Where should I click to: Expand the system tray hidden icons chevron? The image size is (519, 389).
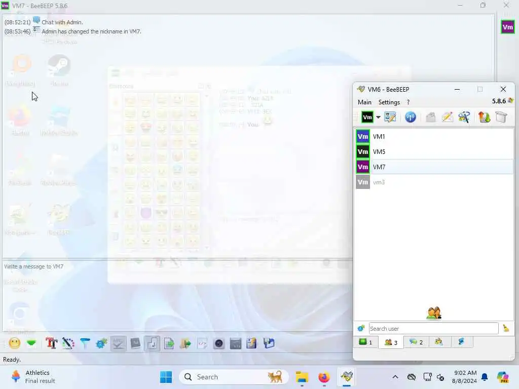coord(395,377)
